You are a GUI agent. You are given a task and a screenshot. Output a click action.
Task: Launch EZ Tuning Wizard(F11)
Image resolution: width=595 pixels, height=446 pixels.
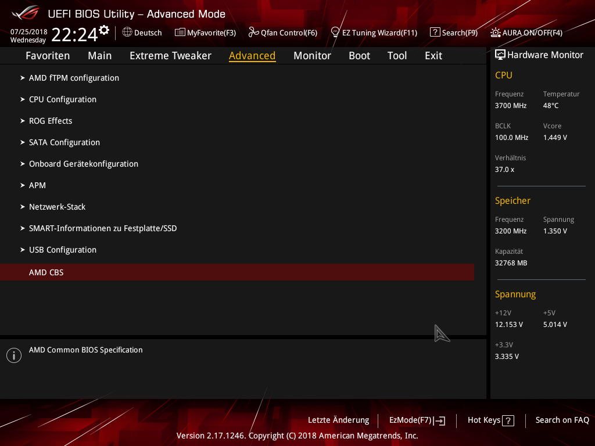coord(379,33)
